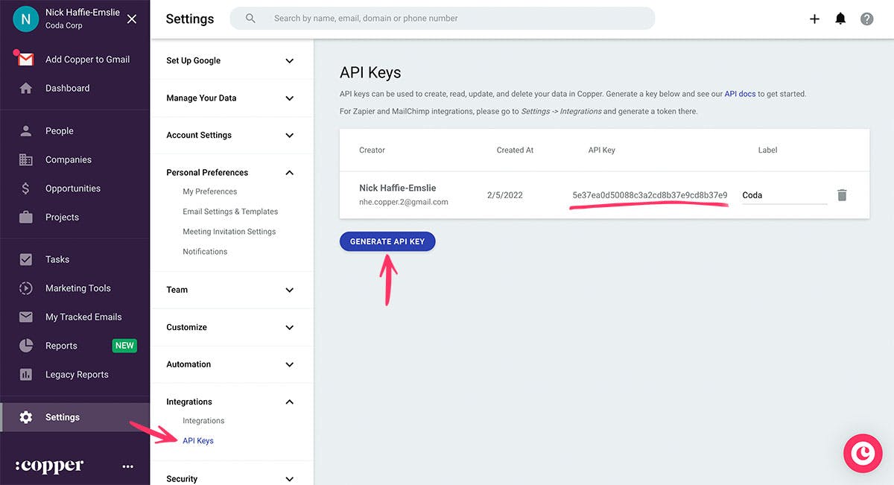Select API Keys in settings menu

click(198, 441)
